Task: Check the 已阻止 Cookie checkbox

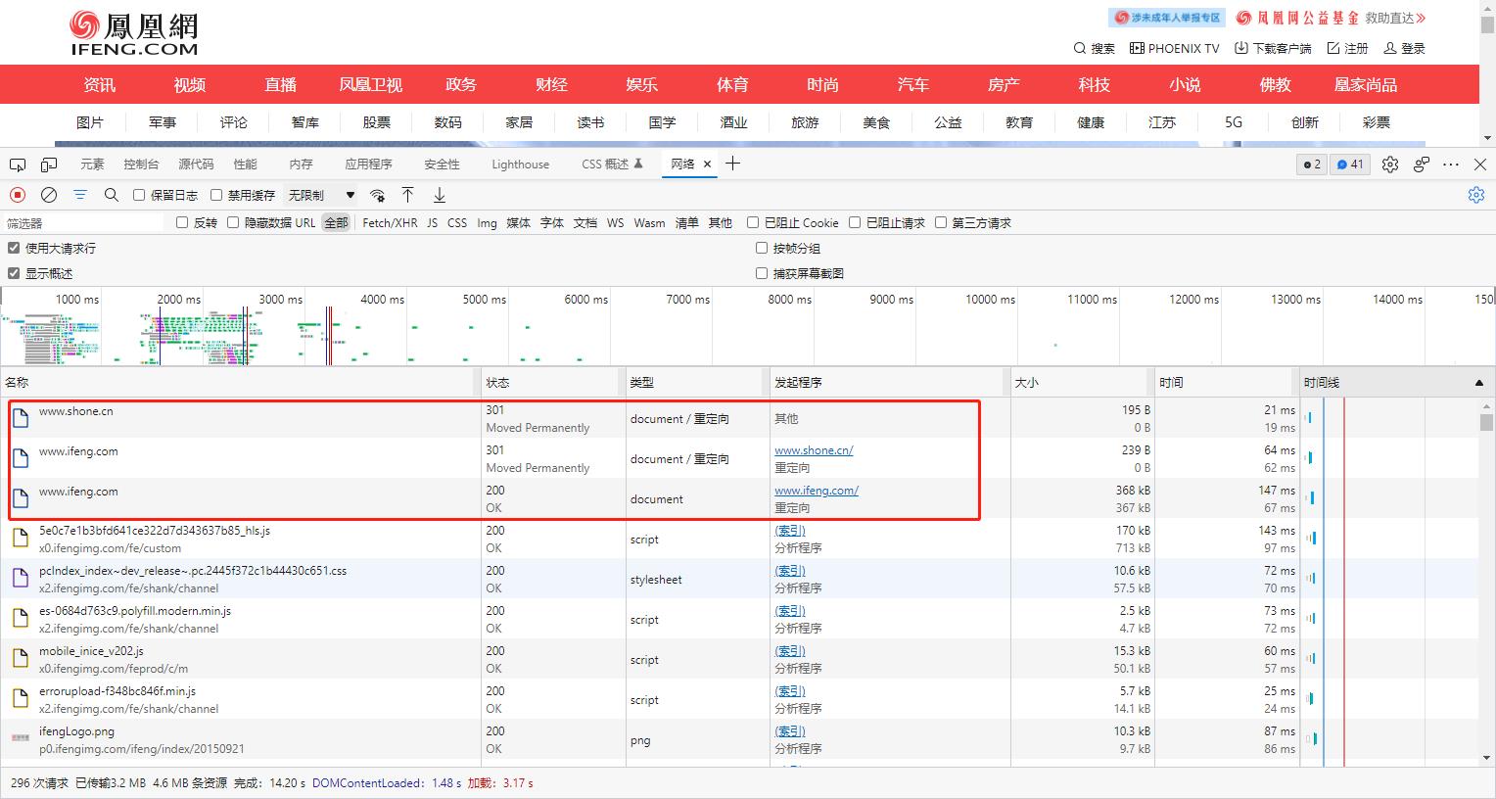Action: (x=753, y=222)
